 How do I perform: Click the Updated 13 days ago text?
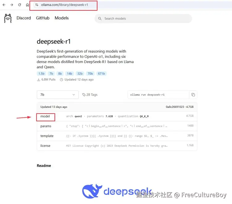(x=54, y=107)
